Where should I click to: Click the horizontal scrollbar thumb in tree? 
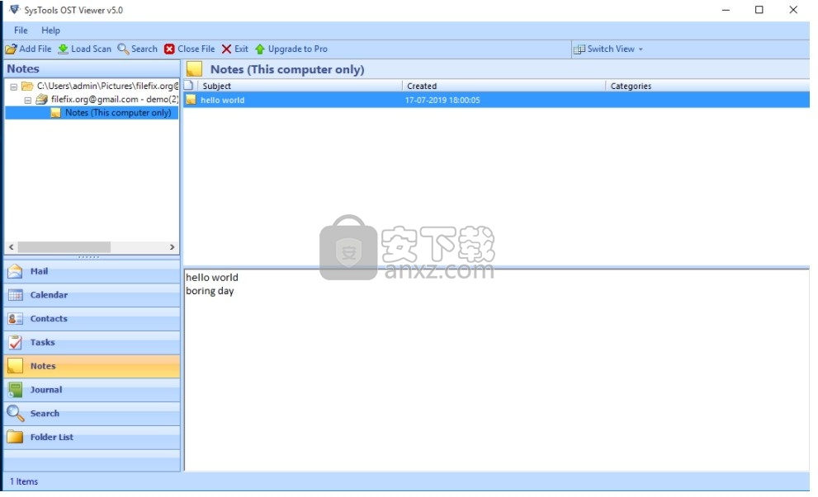(x=64, y=247)
